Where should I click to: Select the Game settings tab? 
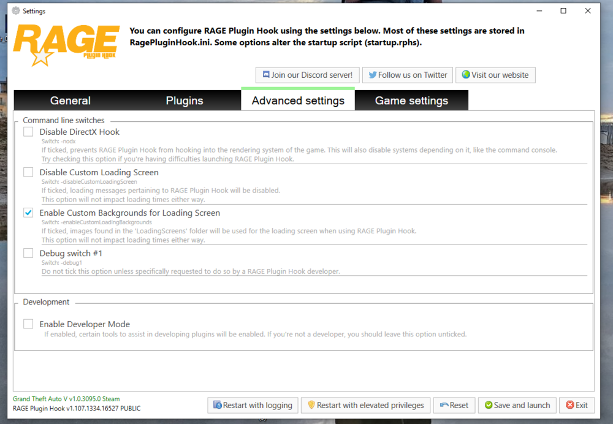tap(411, 99)
